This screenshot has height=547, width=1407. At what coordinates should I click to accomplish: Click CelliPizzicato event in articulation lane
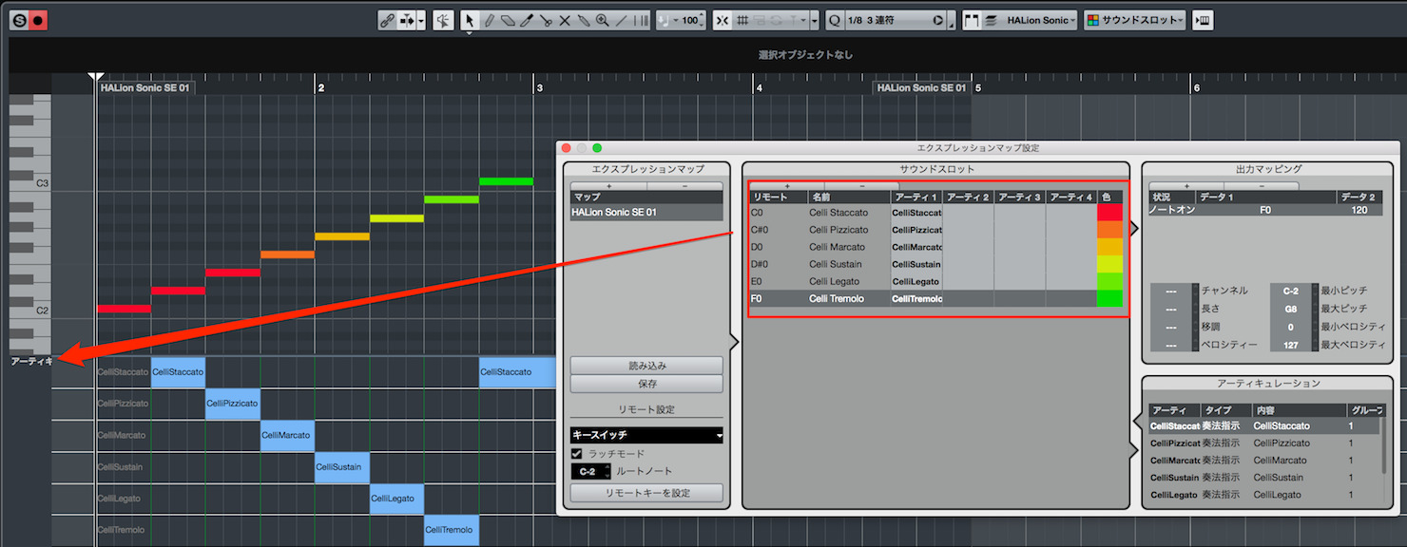[233, 404]
